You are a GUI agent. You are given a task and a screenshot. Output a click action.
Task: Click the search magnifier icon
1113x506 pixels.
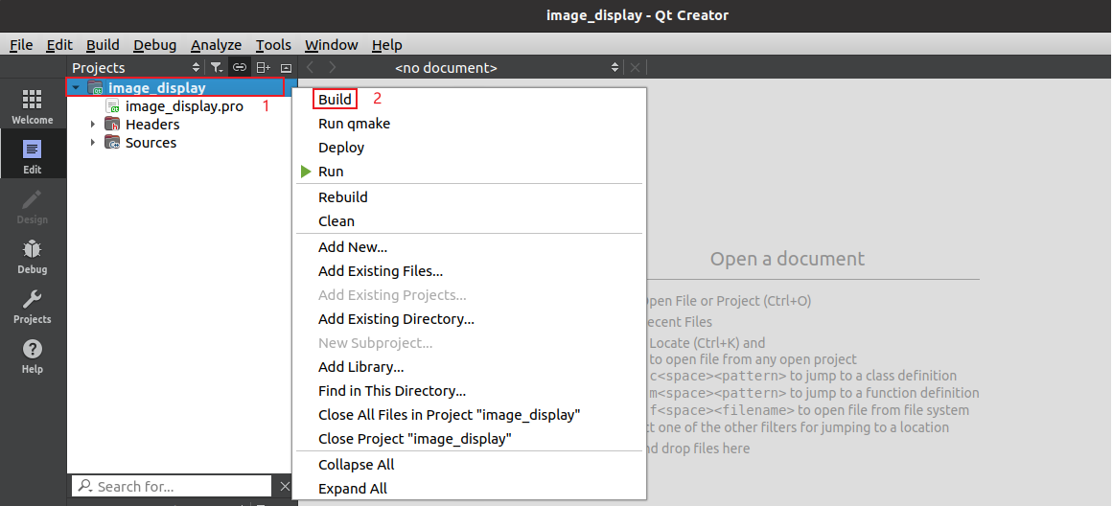pyautogui.click(x=85, y=486)
